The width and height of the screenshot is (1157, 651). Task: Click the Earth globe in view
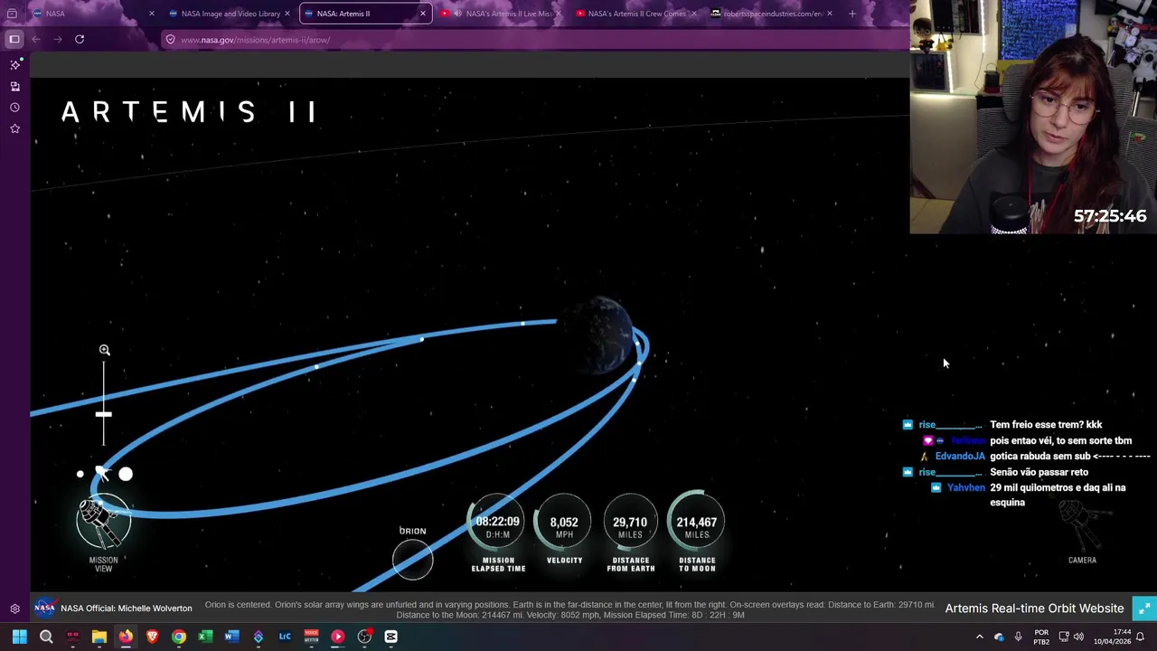pyautogui.click(x=597, y=335)
